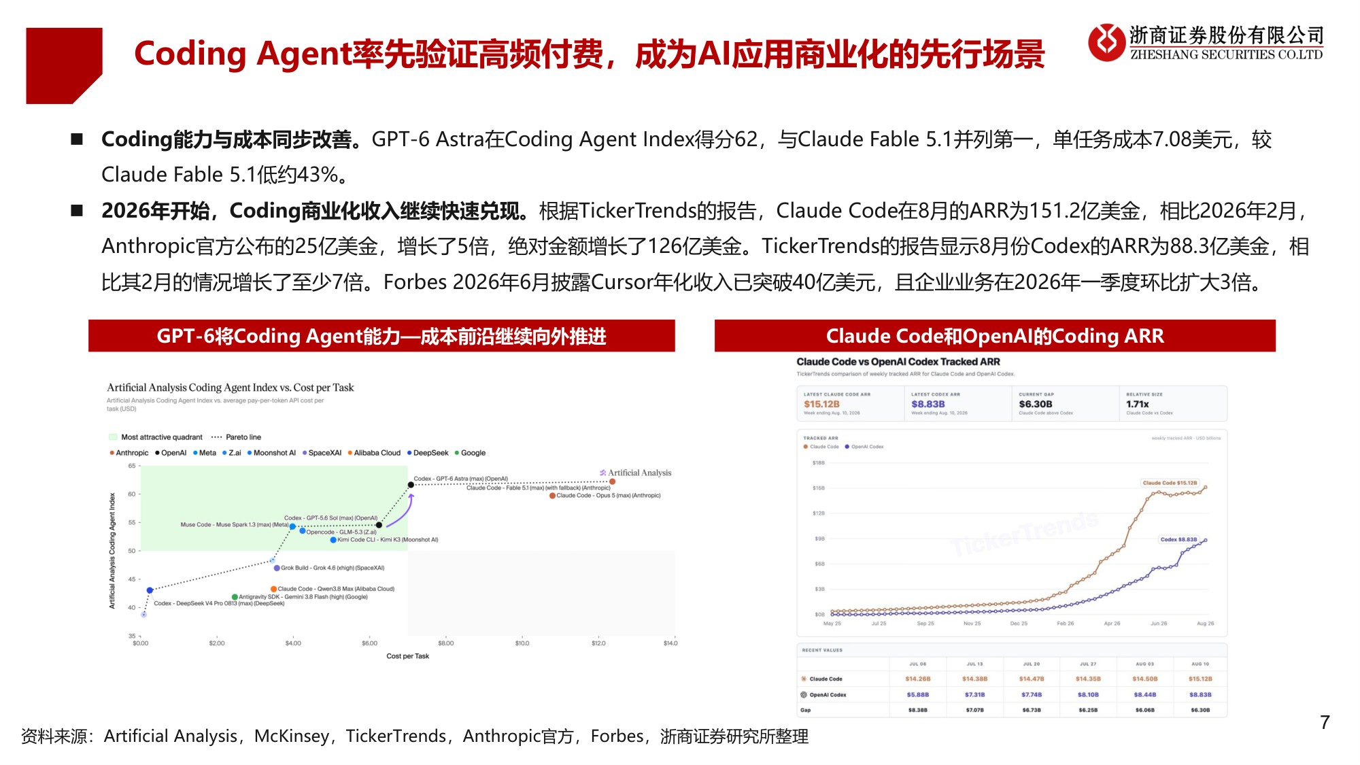Click the 'Claude Code $15.12B' chart line label
1360x765 pixels.
[x=1170, y=483]
